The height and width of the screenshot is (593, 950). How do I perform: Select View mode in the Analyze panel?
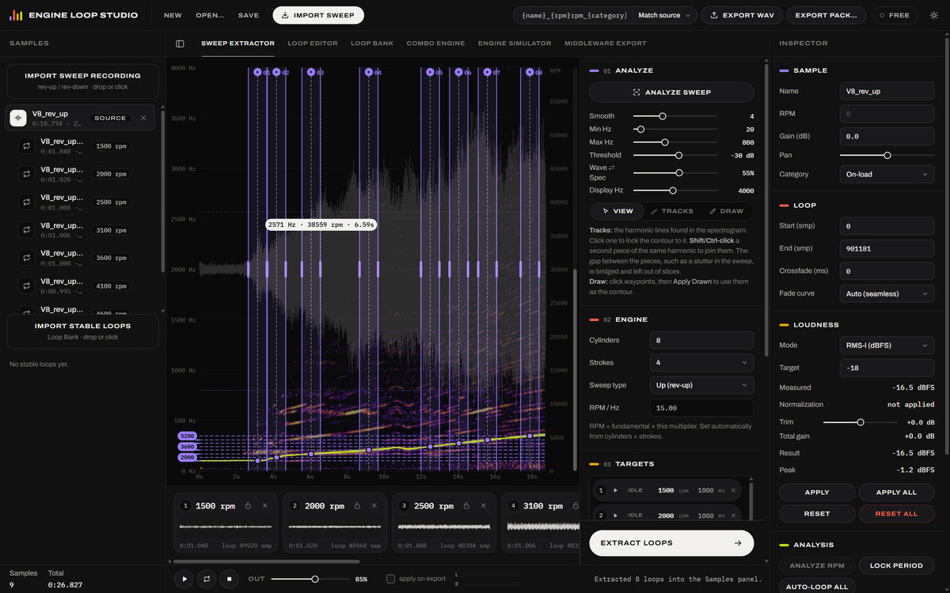[x=617, y=211]
